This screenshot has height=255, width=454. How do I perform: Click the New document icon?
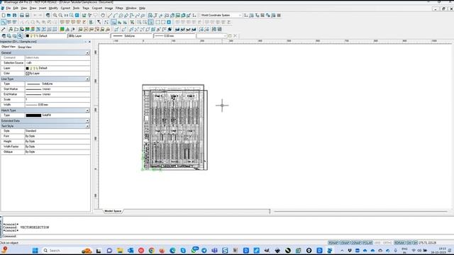(x=4, y=15)
